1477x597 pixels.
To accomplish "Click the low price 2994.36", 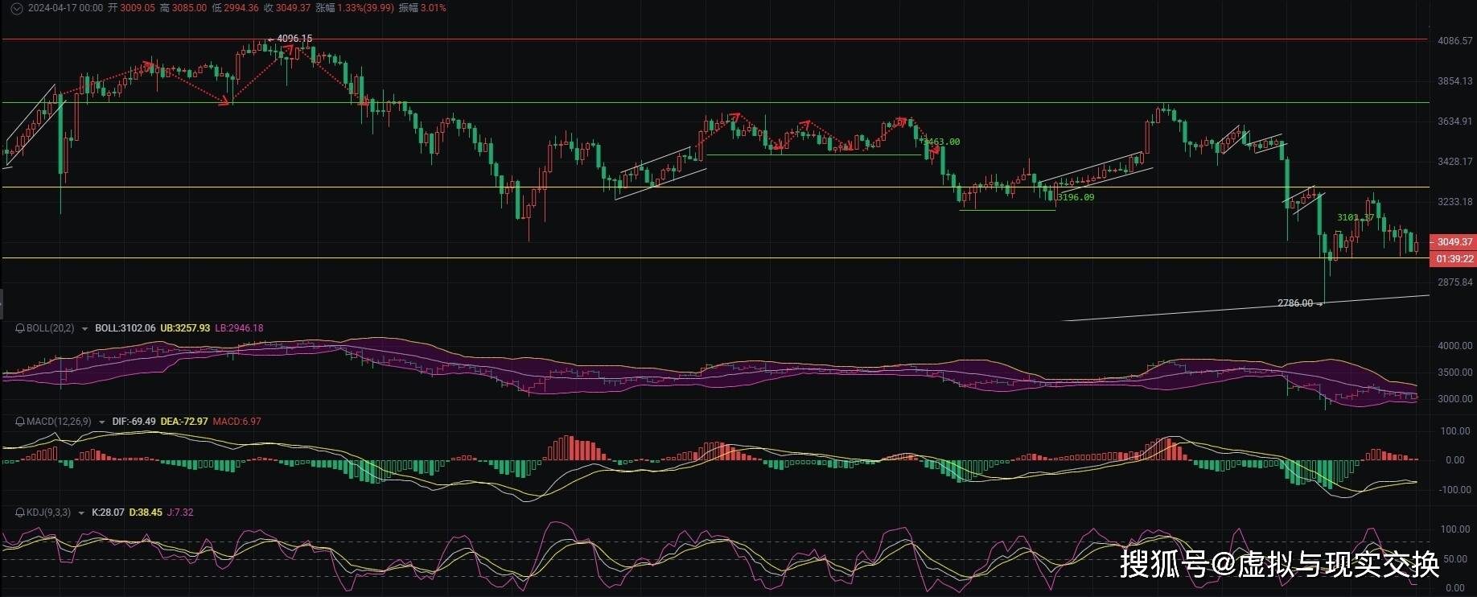I will (x=241, y=8).
